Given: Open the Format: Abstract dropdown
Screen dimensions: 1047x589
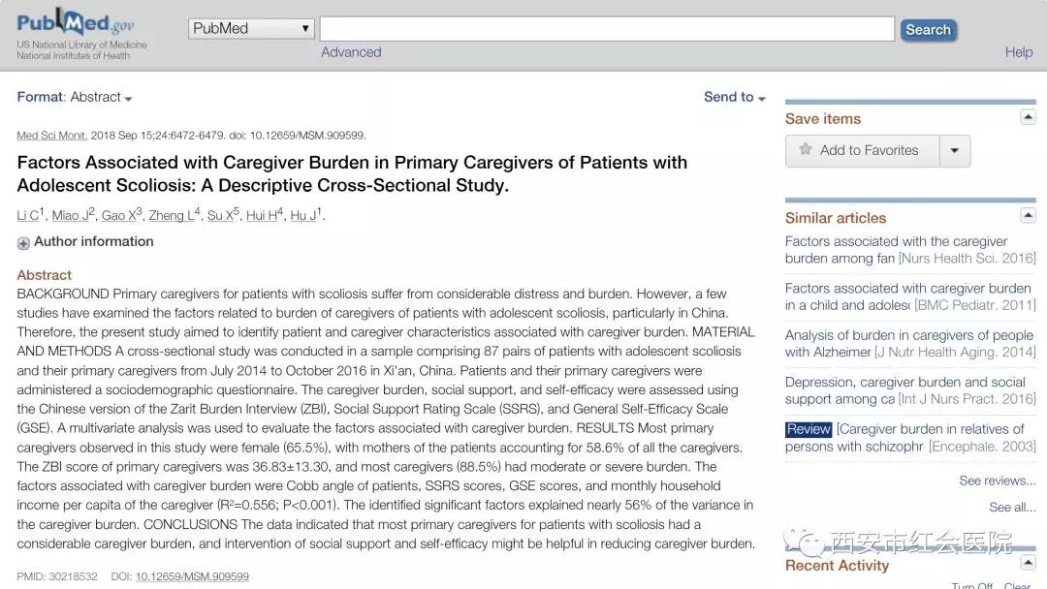Looking at the screenshot, I should point(75,98).
